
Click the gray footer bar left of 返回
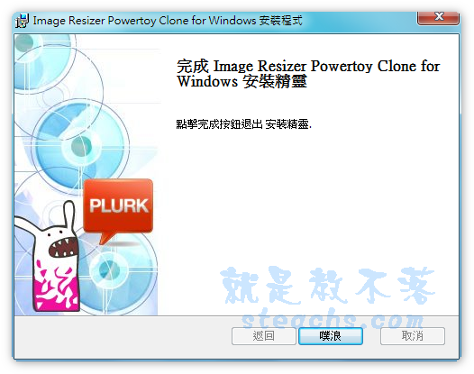(123, 336)
